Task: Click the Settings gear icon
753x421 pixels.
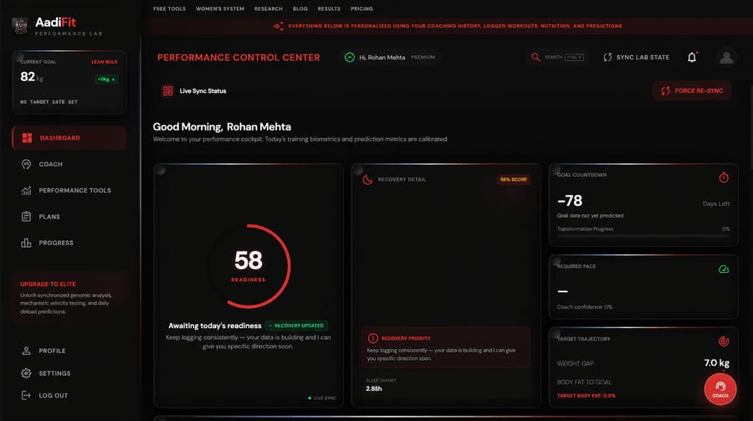Action: coord(27,373)
